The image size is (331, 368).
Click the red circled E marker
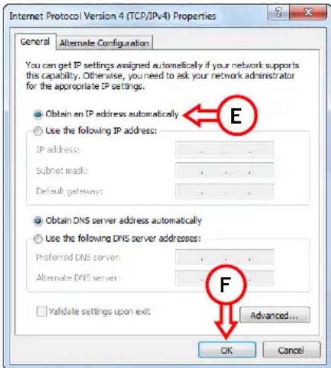click(237, 115)
